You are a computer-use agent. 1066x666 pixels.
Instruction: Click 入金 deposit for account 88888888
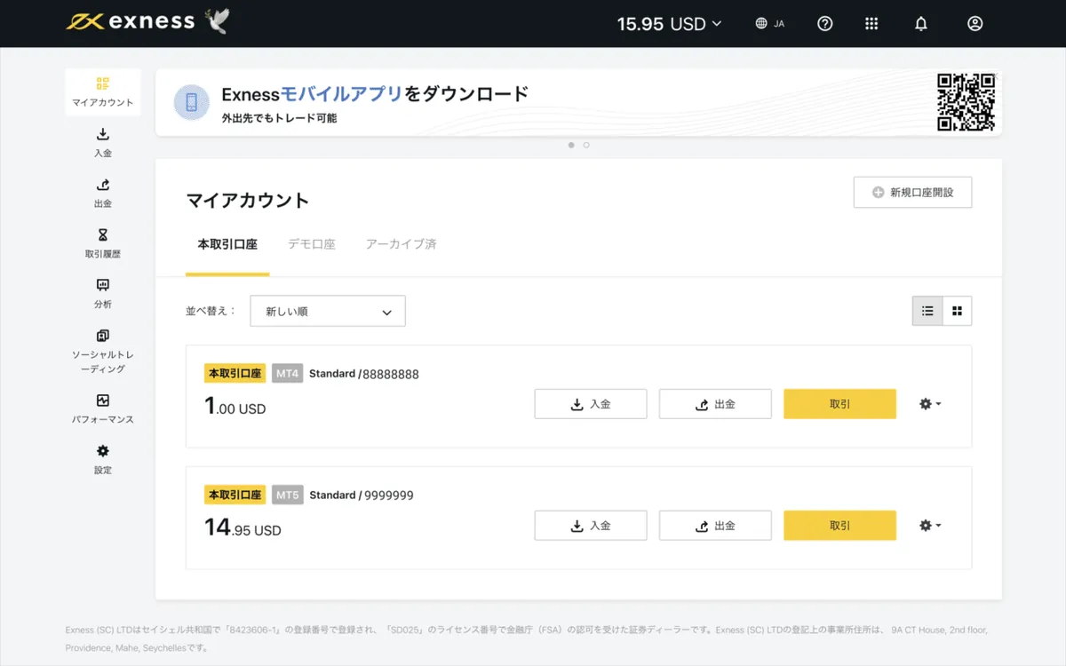pyautogui.click(x=591, y=404)
